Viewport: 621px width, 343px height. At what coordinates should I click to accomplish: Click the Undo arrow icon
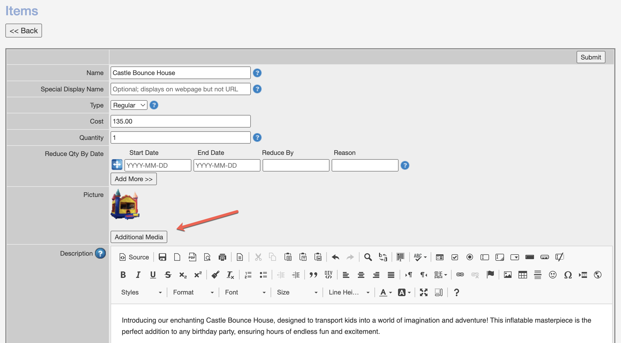(335, 257)
